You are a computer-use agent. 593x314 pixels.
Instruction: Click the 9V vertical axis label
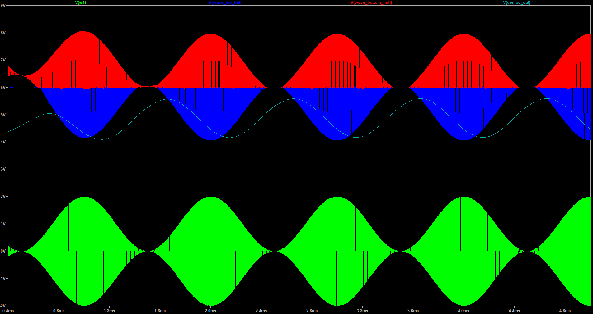click(x=3, y=5)
